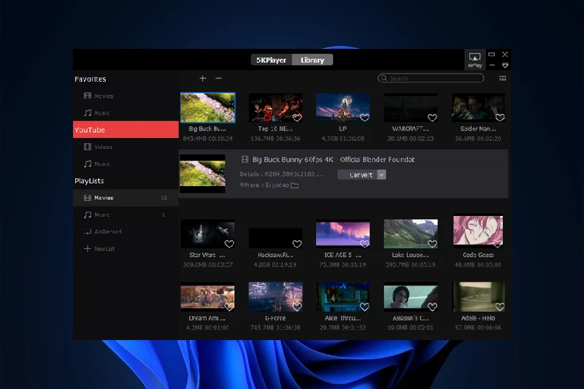Select the ICE AGE 5 thumbnail
584x389 pixels.
[x=343, y=234]
